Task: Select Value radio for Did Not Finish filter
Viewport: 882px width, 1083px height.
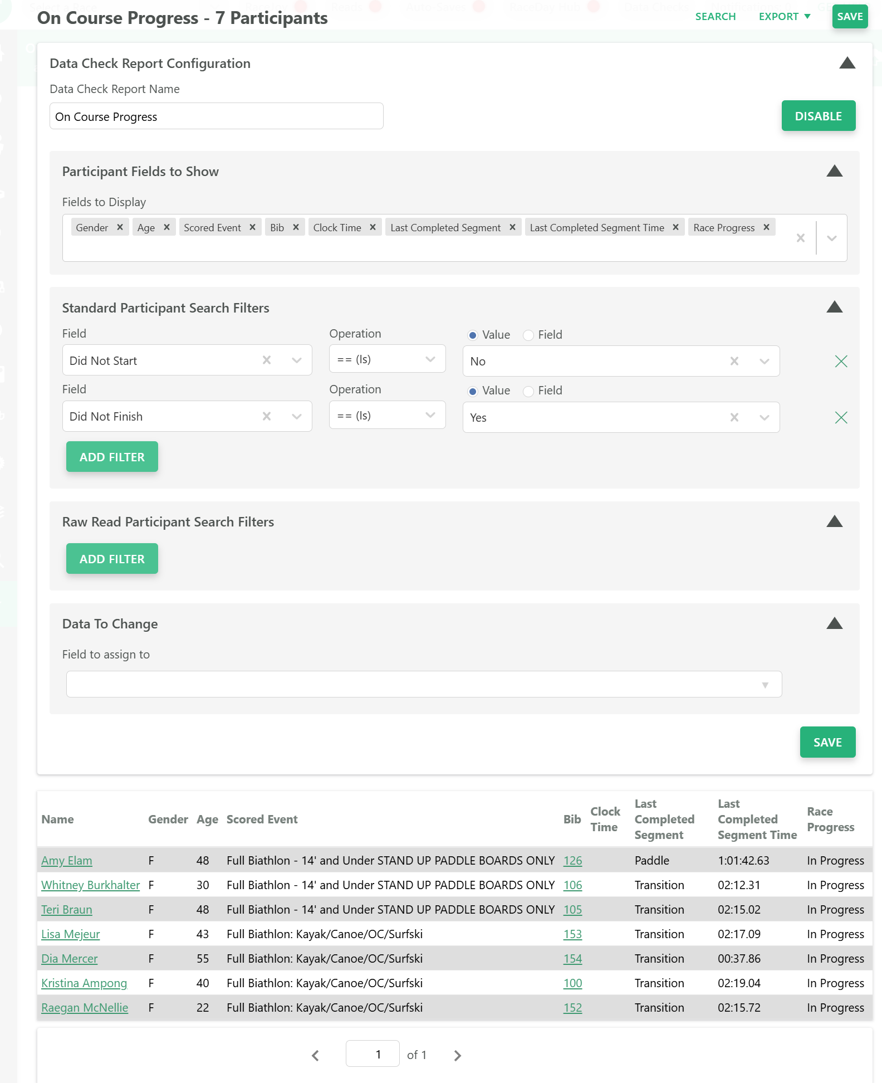Action: (473, 391)
